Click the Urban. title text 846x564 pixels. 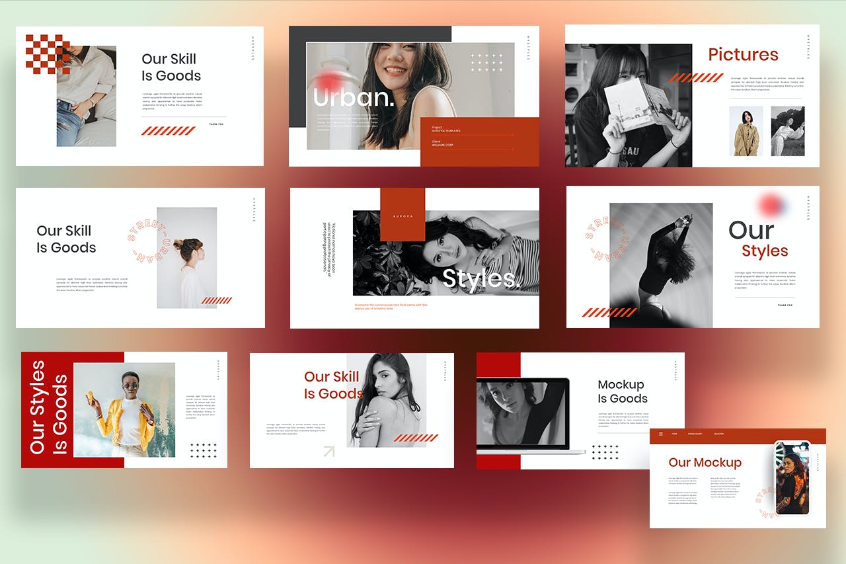pyautogui.click(x=352, y=97)
